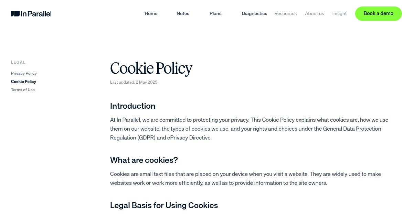Click the Introduction section heading
This screenshot has height=216, width=413.
coord(133,106)
